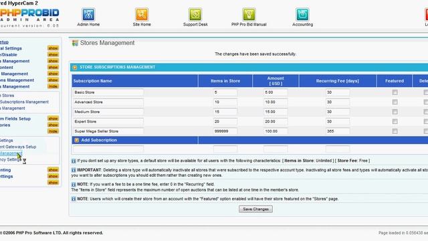Click the Stores Management heading icon

pos(75,43)
